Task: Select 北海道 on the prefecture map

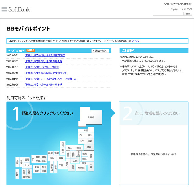Action: tap(91, 117)
